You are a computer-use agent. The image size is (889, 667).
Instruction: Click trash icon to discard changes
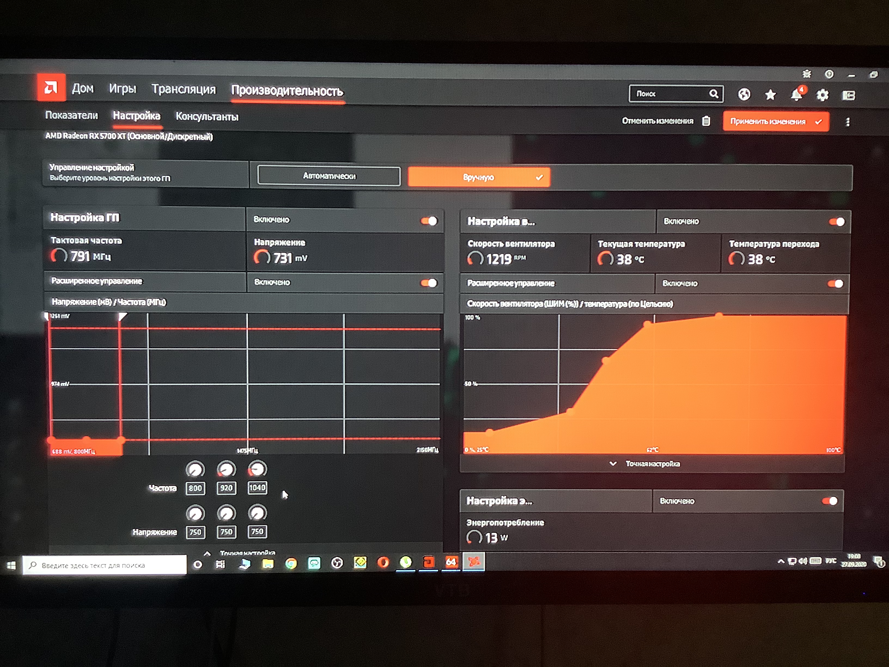coord(706,121)
